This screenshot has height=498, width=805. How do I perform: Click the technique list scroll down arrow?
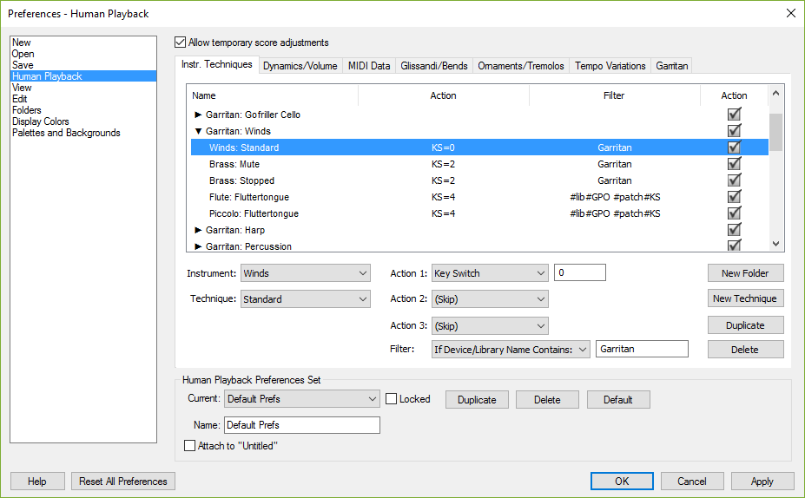pos(775,244)
